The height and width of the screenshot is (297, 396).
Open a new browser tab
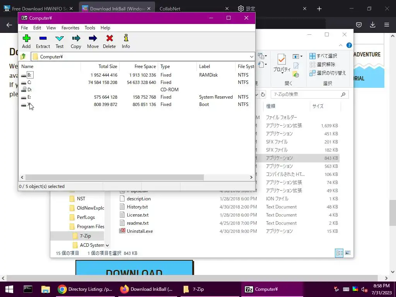pos(319,9)
